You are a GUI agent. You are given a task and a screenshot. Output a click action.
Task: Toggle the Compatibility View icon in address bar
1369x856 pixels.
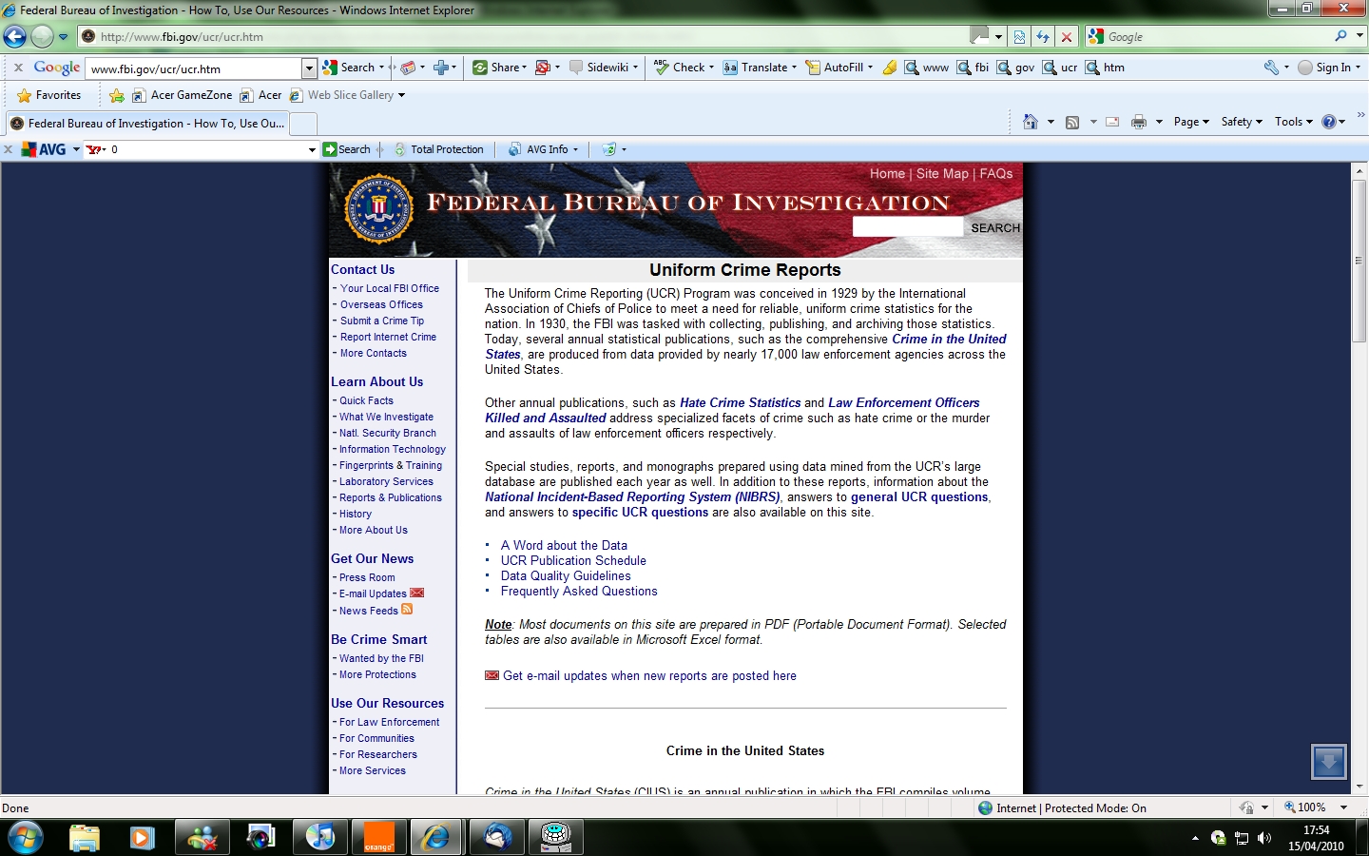point(1019,37)
